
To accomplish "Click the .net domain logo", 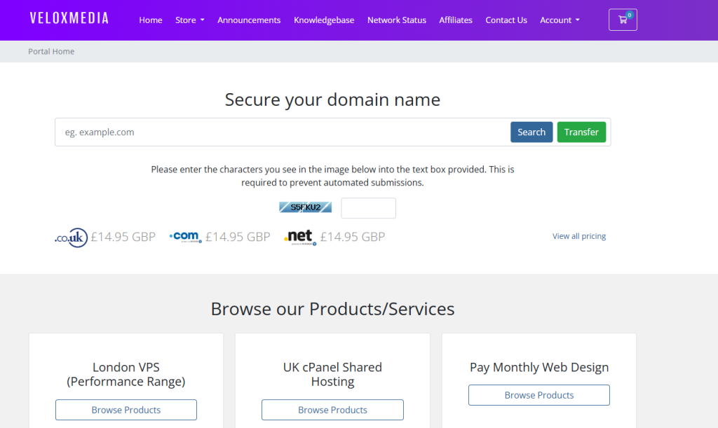I will (x=300, y=237).
